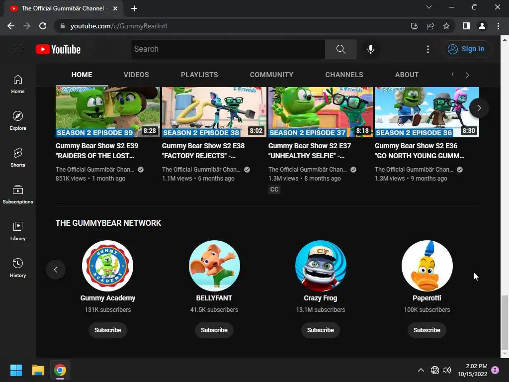Close The Official Gummibär Channel tab
Viewport: 509px width, 382px height.
pyautogui.click(x=115, y=8)
